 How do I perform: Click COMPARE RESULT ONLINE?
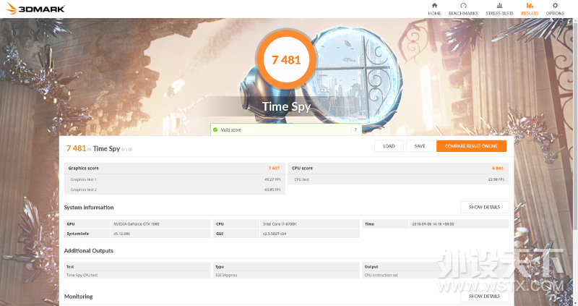[x=472, y=146]
